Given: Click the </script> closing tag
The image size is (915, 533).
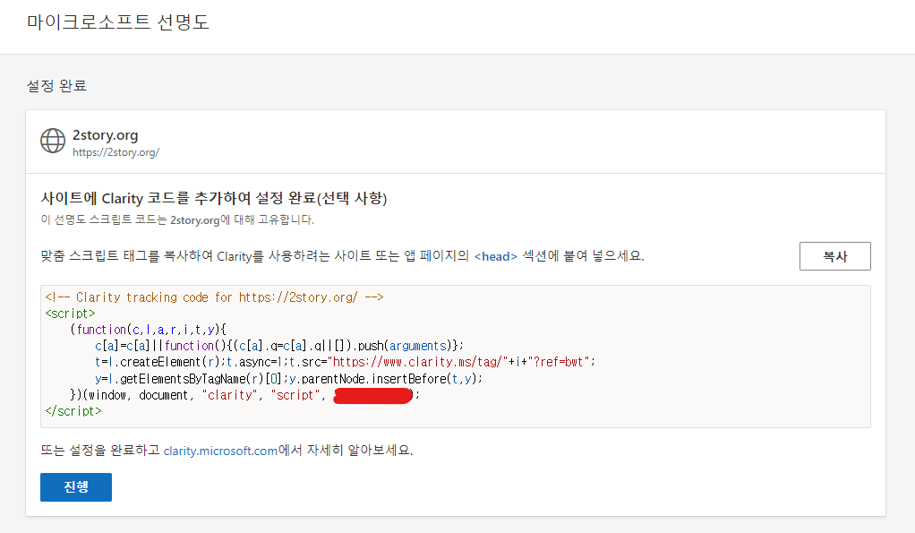Looking at the screenshot, I should 64,410.
